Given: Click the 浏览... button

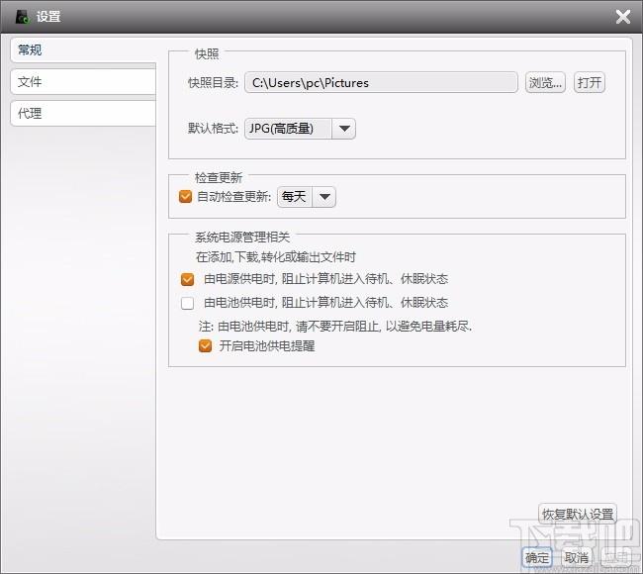Looking at the screenshot, I should click(545, 83).
